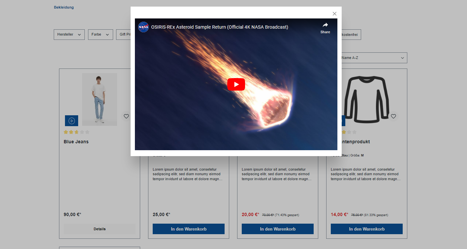Click the (81.33% gespart) savings text
This screenshot has width=467, height=249.
pyautogui.click(x=376, y=215)
